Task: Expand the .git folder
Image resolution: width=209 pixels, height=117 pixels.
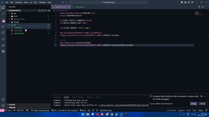Action: 29,13
